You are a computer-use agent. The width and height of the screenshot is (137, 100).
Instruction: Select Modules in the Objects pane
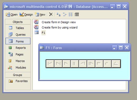point(18,68)
